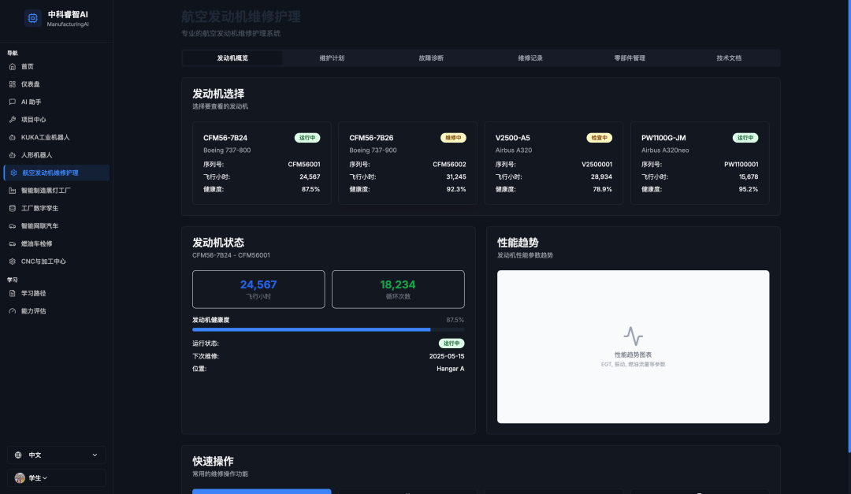Open the 零部件管理 tab
The width and height of the screenshot is (851, 494).
pos(630,58)
